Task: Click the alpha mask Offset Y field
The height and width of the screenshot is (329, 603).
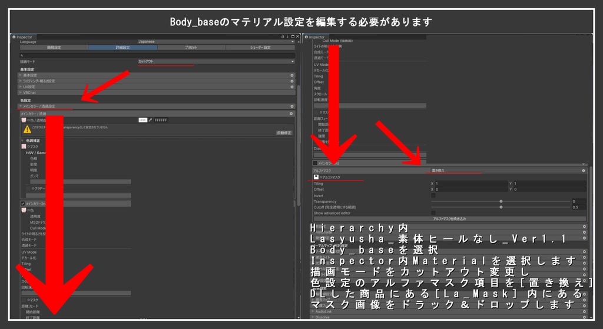Action: [550, 190]
